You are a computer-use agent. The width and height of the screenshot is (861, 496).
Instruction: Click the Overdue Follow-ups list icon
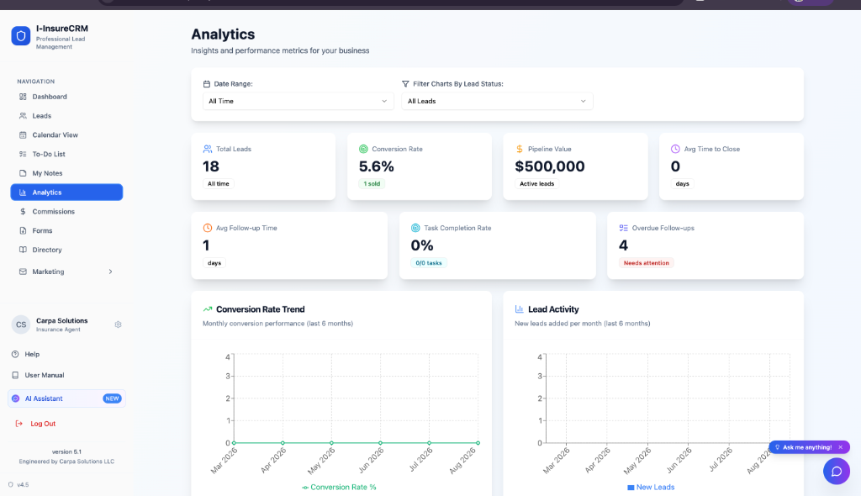623,228
